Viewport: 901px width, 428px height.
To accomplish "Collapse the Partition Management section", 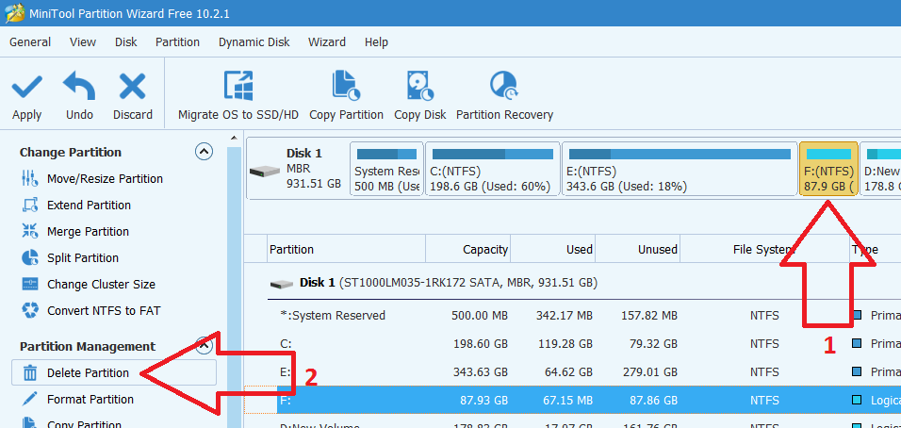I will [x=204, y=346].
